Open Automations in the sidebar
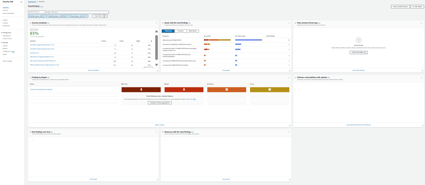The height and width of the screenshot is (185, 425). click(x=7, y=36)
